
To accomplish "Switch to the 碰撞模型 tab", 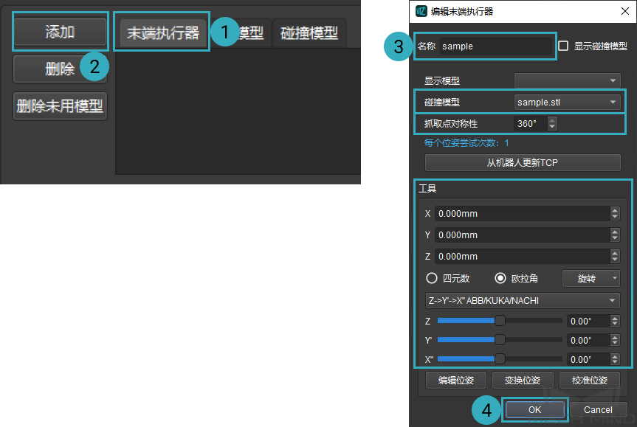I will click(x=309, y=33).
